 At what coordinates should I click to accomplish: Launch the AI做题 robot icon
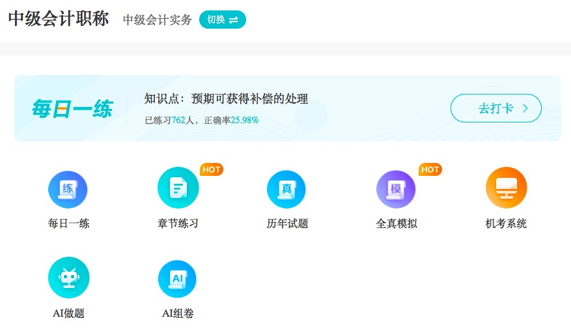click(69, 278)
